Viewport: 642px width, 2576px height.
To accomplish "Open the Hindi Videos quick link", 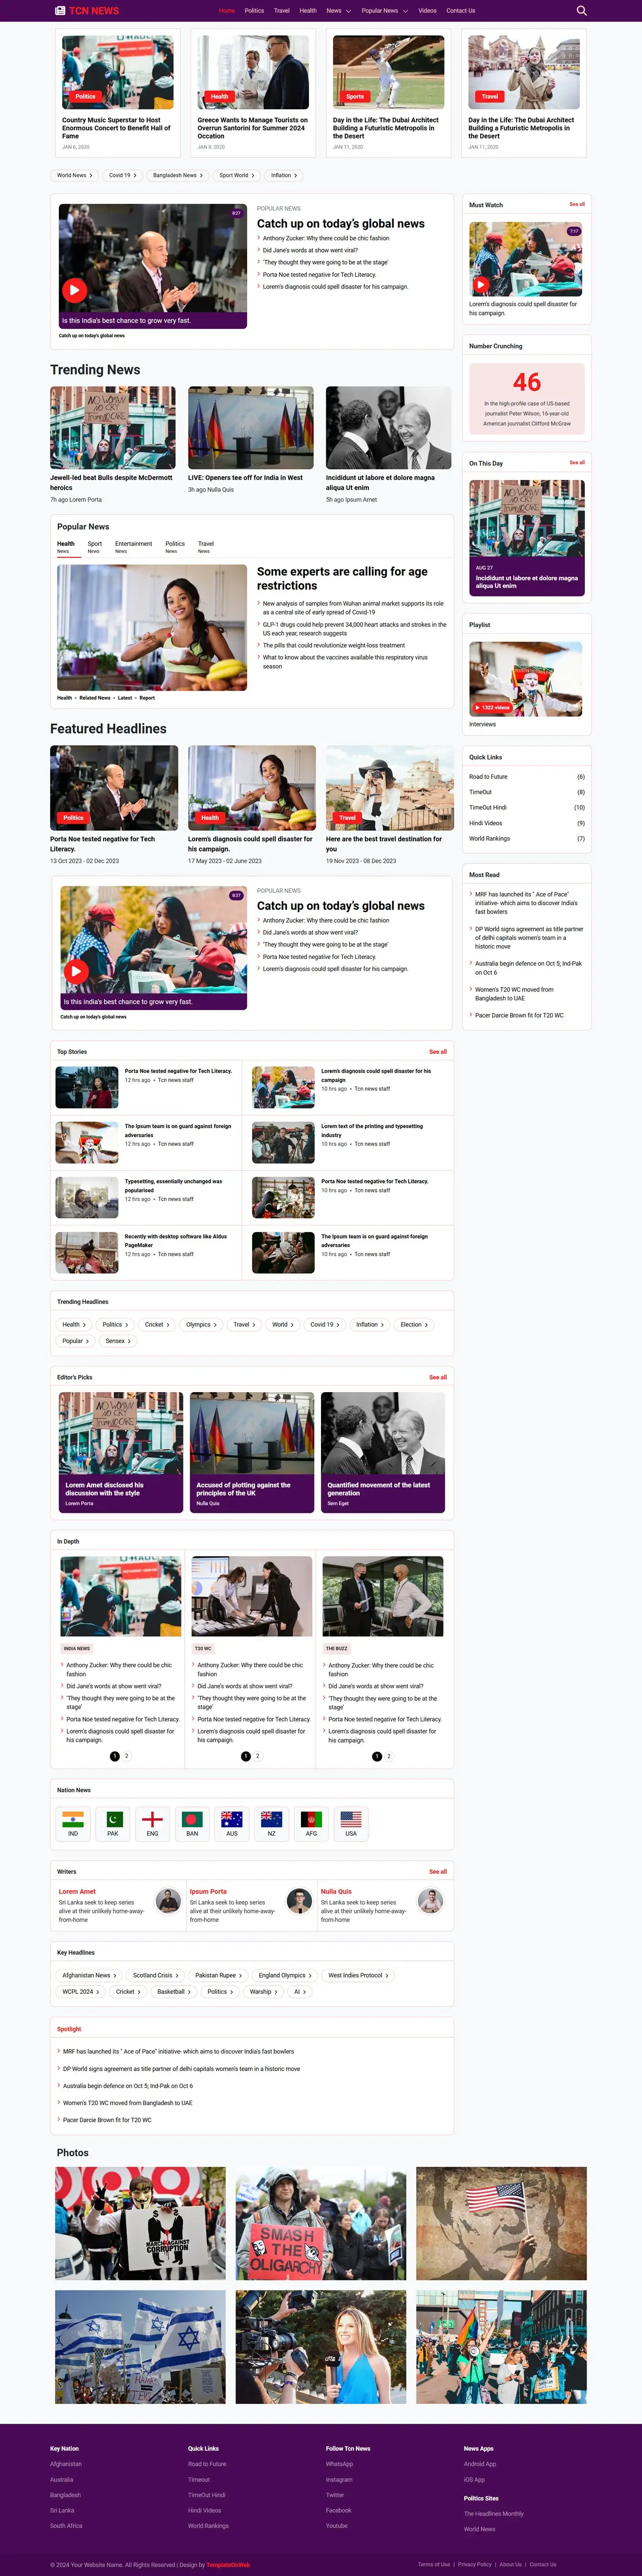I will click(486, 823).
